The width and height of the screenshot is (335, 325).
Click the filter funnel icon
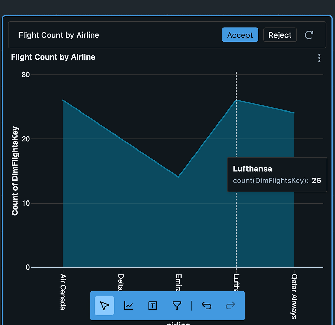(176, 305)
